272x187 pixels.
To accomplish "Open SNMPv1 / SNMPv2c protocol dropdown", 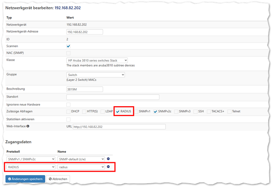I will point(31,159).
